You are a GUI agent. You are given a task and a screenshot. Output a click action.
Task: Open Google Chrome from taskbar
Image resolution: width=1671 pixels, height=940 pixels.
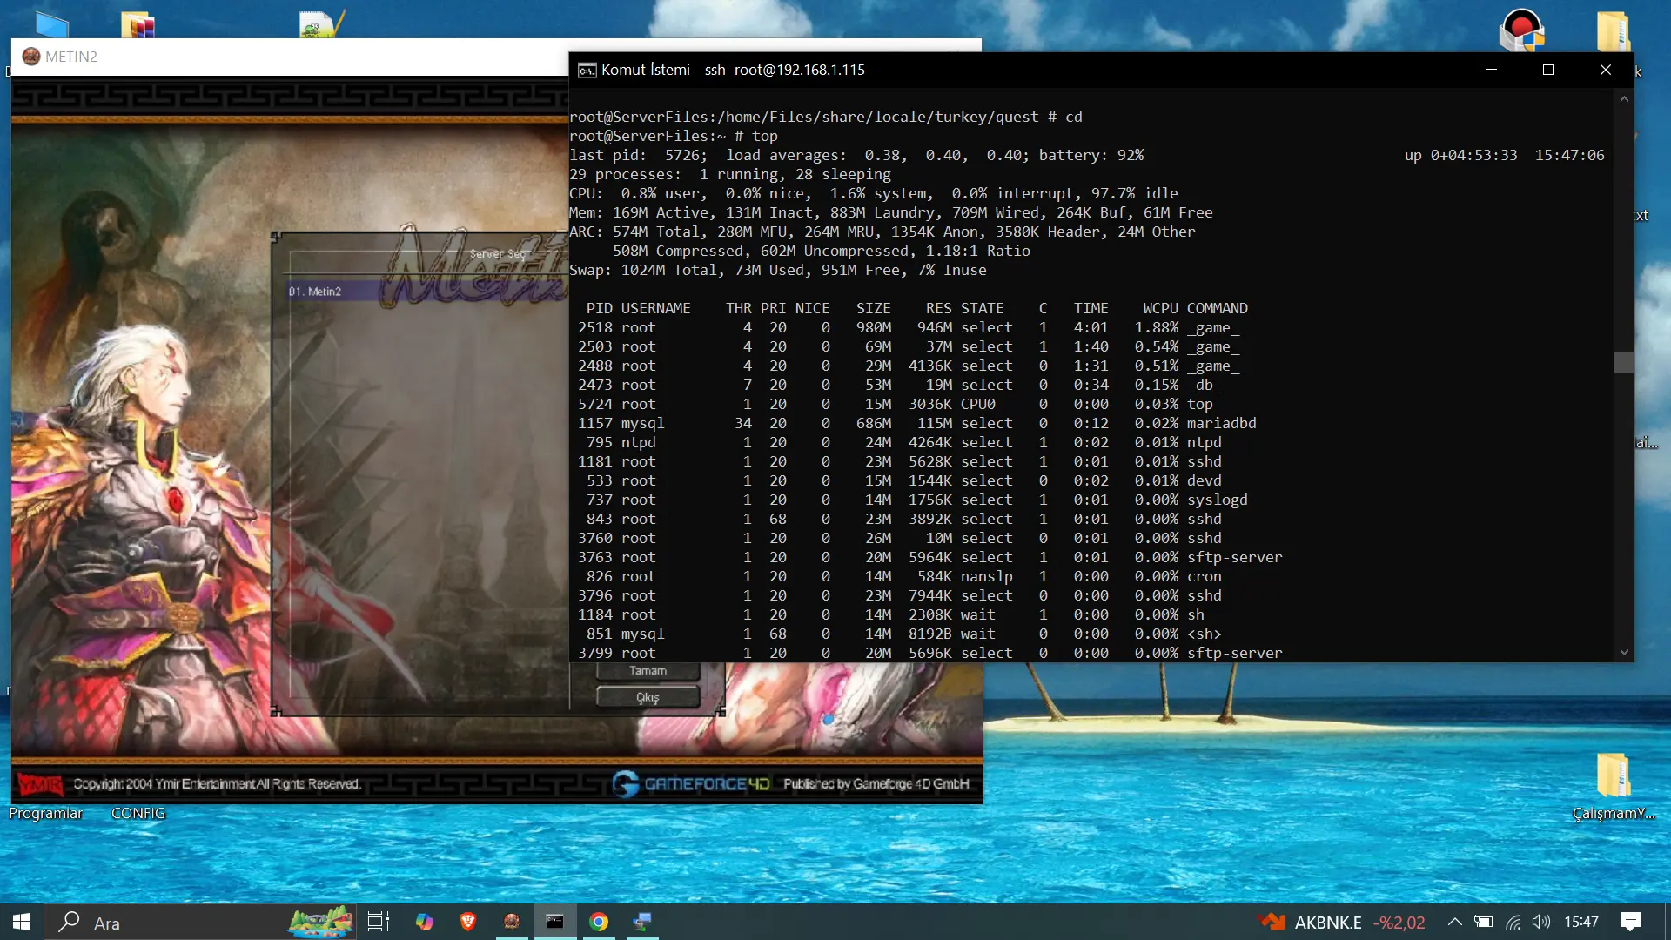point(599,922)
